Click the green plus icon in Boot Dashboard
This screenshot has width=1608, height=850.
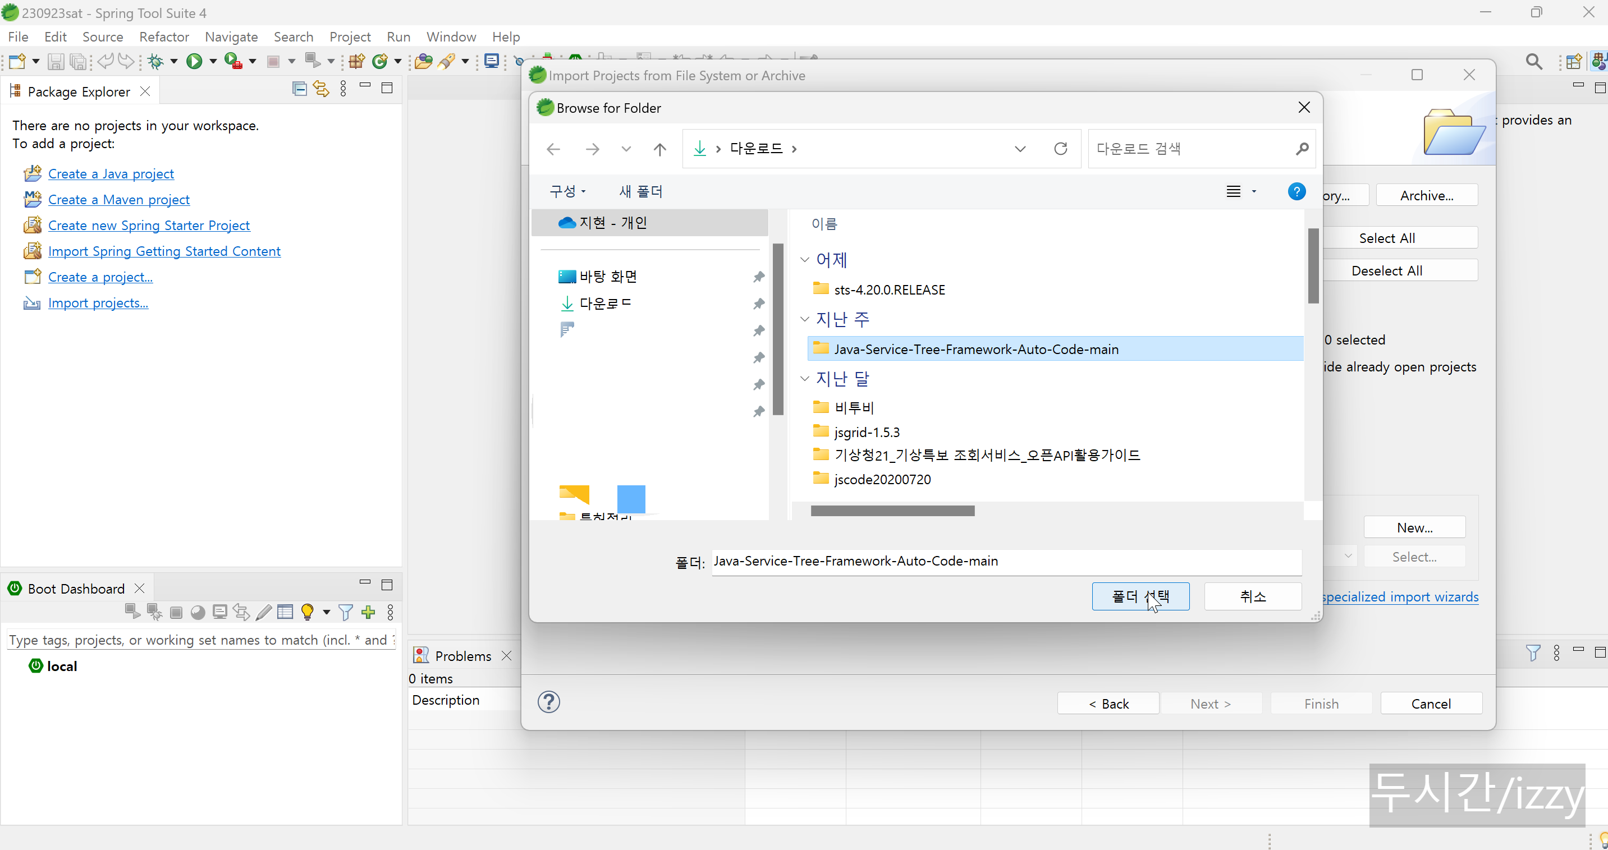point(368,612)
